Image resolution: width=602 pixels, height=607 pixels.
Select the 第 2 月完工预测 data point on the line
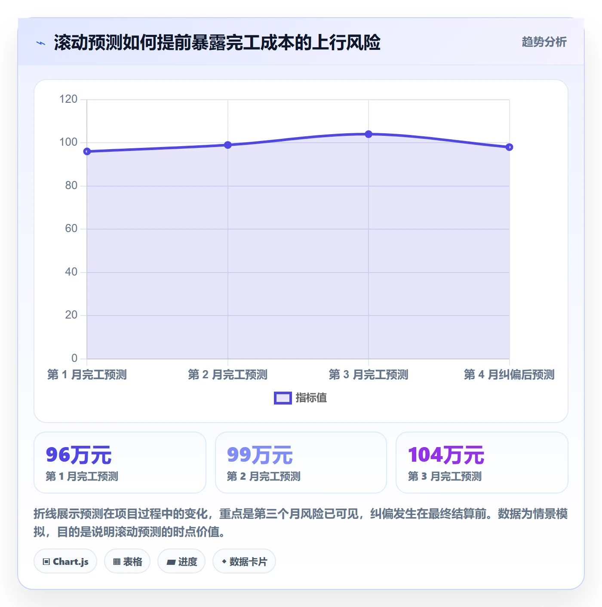228,145
